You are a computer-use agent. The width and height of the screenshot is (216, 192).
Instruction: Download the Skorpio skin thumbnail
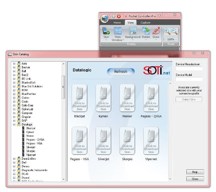tap(127, 141)
